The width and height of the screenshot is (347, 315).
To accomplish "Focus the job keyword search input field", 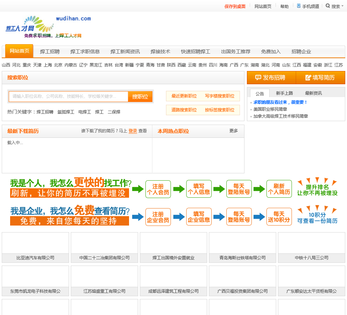I will pos(69,96).
